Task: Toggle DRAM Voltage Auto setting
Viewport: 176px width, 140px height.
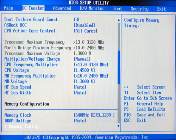Action: [x=80, y=121]
